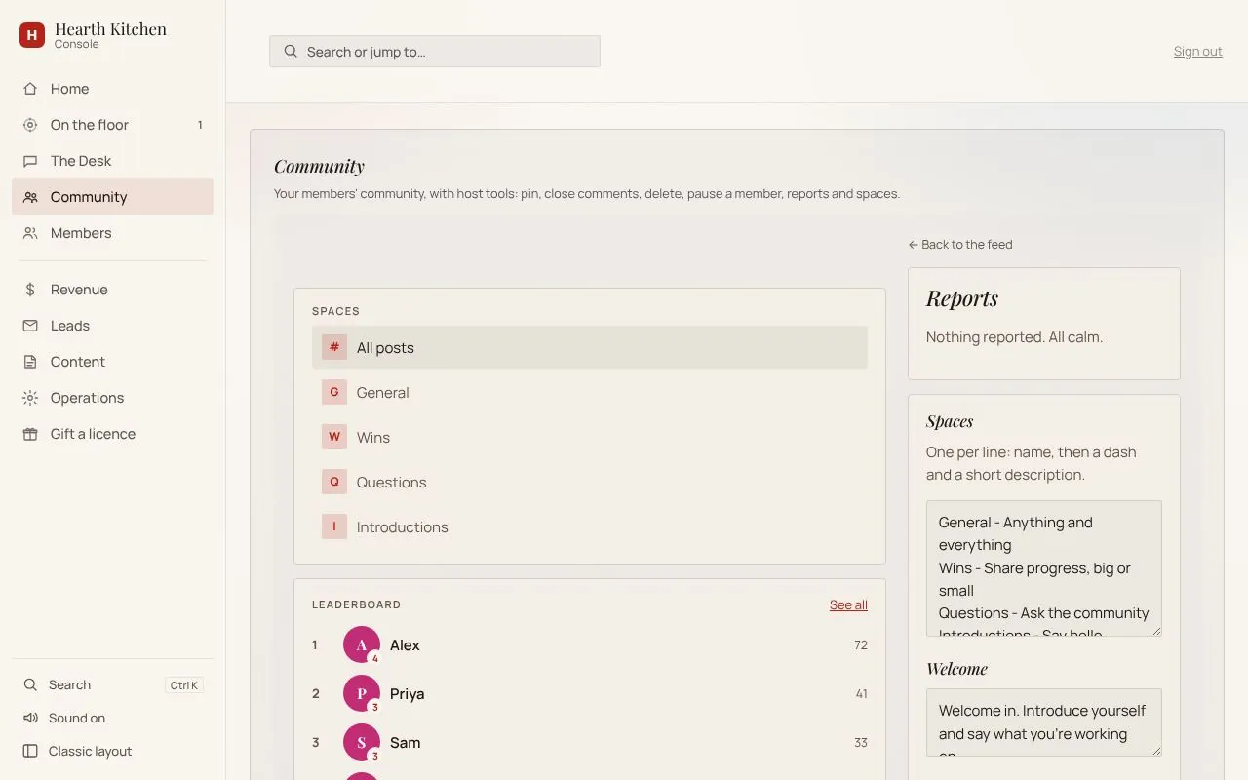Open Leads via the envelope icon
This screenshot has width=1248, height=780.
(x=30, y=326)
